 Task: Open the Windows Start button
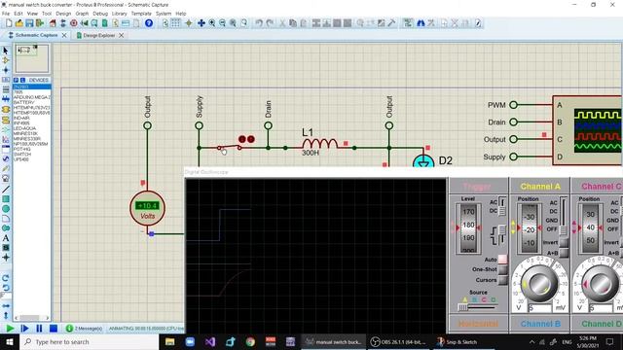click(9, 341)
